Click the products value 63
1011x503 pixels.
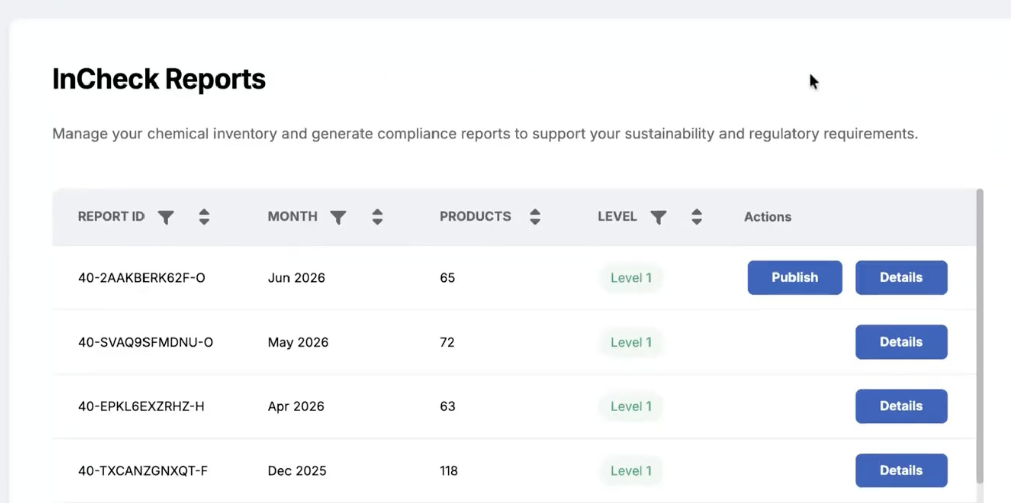point(447,406)
